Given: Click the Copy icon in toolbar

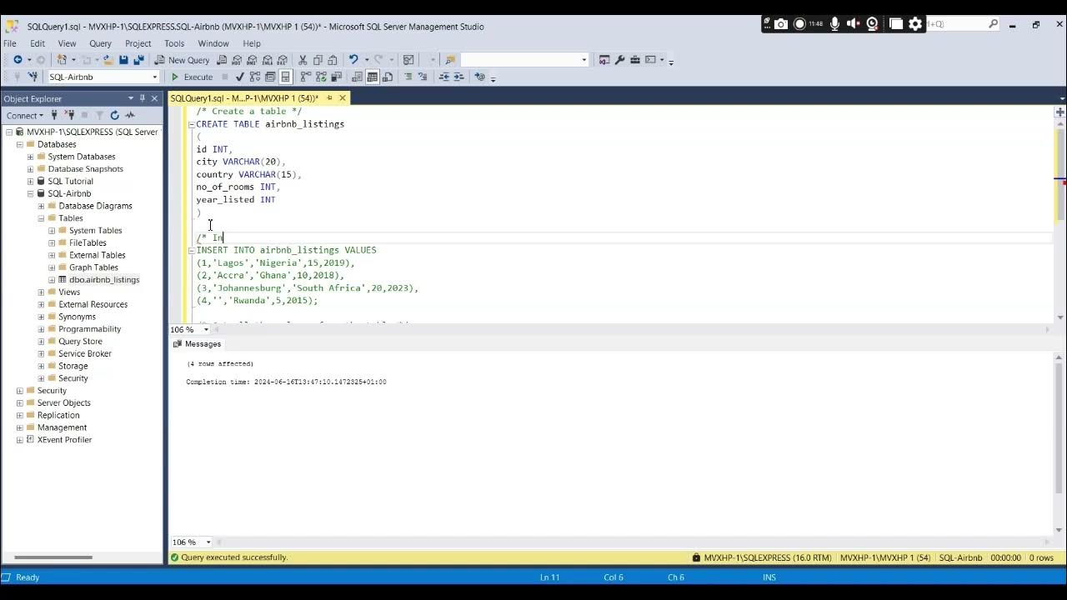Looking at the screenshot, I should pyautogui.click(x=318, y=60).
